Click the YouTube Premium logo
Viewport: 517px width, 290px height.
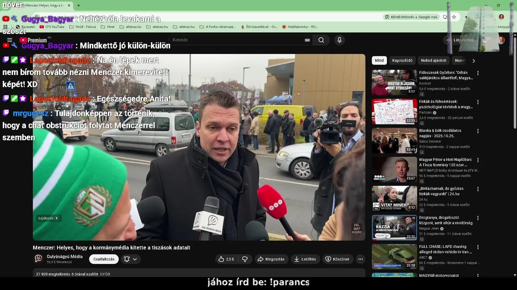33,40
